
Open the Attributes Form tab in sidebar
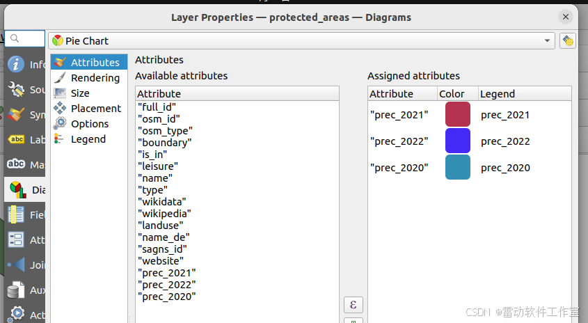(26, 239)
